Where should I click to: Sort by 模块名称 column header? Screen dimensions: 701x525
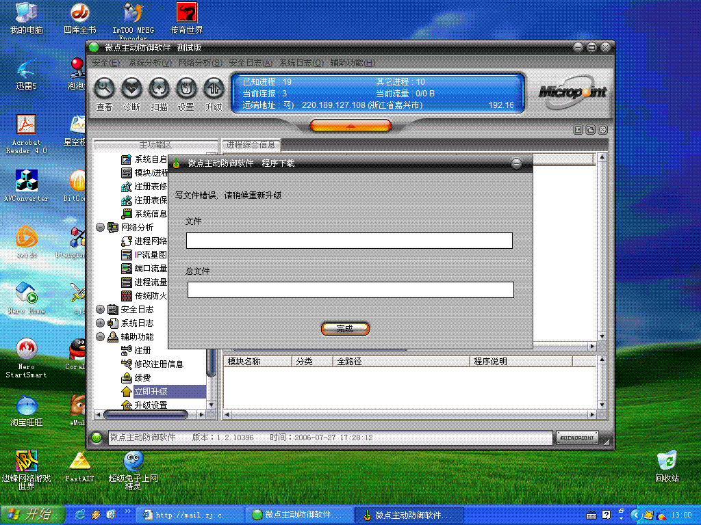258,361
